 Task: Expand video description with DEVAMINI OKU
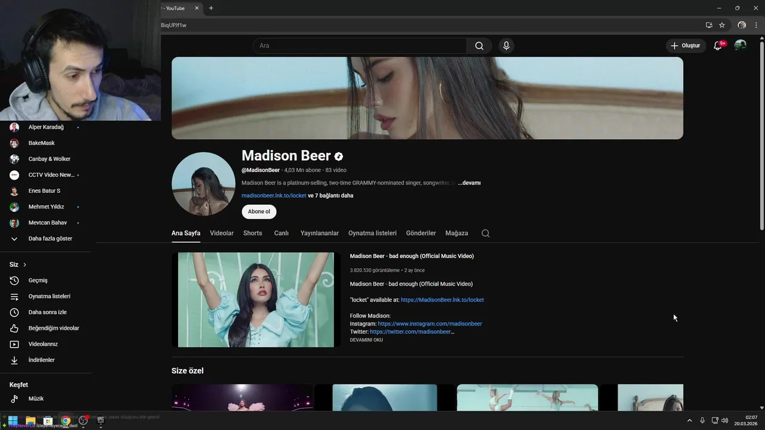[366, 340]
